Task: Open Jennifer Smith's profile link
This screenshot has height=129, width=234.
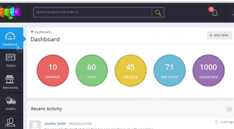Action: pyautogui.click(x=55, y=123)
